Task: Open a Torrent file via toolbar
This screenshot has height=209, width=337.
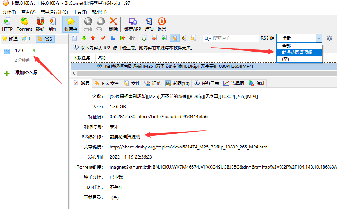Action: 24,24
